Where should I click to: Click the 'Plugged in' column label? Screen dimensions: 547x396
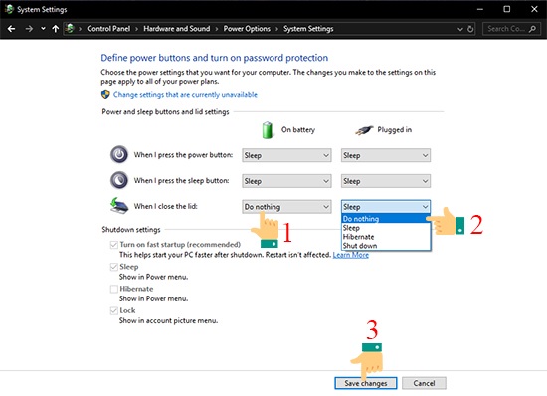coord(394,130)
